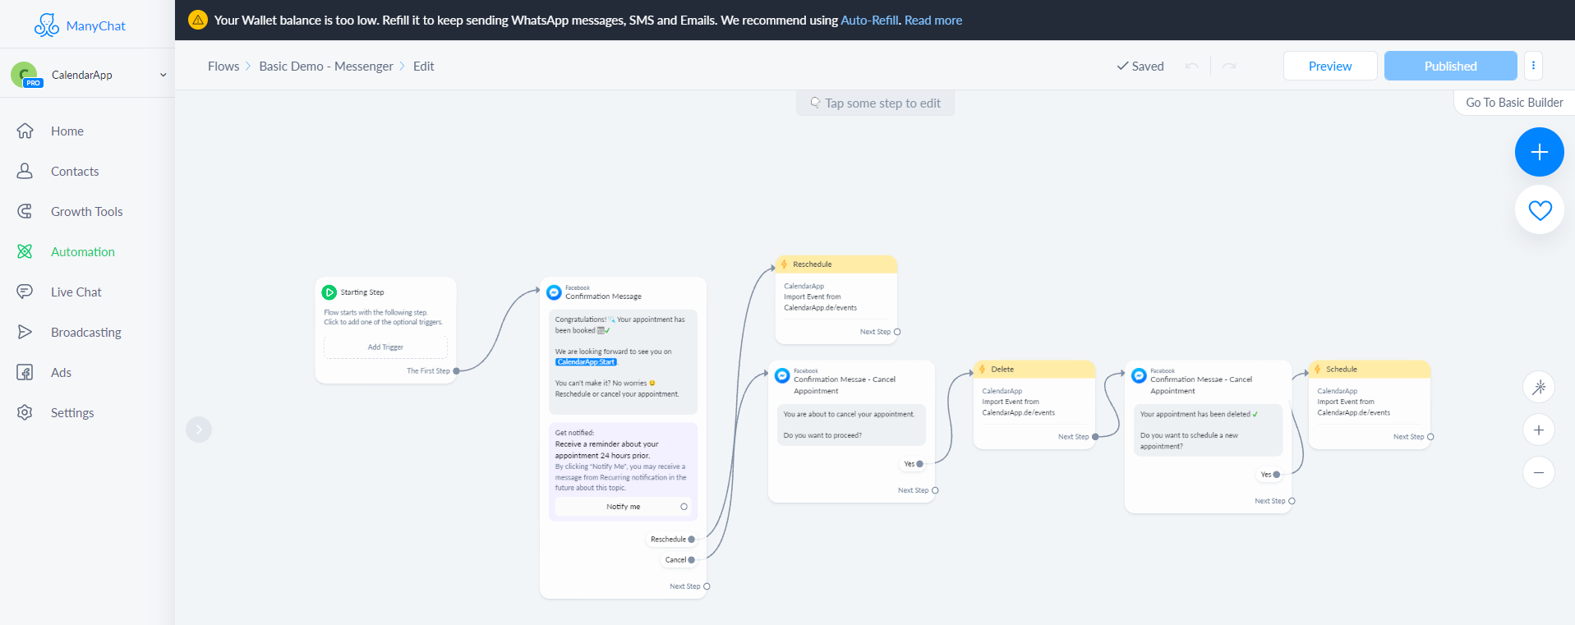Click the Saved status indicator
Viewport: 1575px width, 625px height.
[1140, 67]
